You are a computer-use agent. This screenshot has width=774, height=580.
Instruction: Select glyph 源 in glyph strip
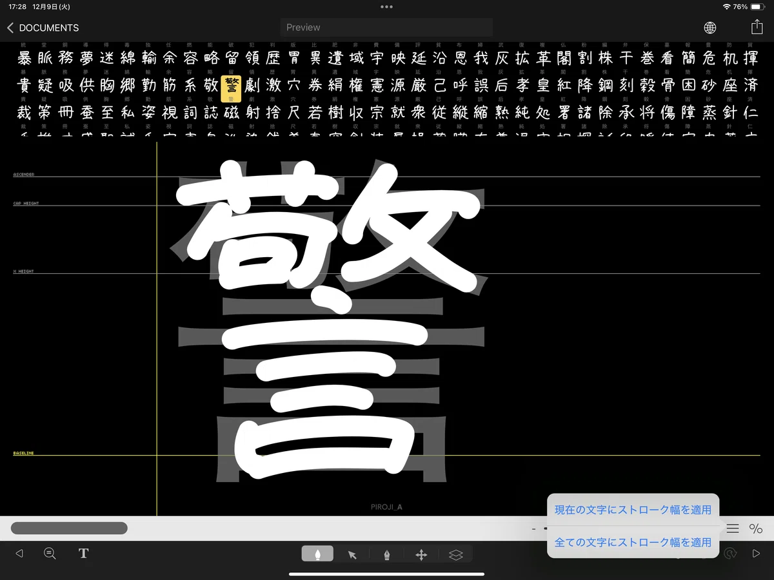tap(398, 85)
